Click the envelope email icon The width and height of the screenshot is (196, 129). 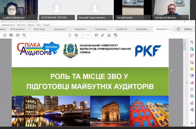point(18,35)
